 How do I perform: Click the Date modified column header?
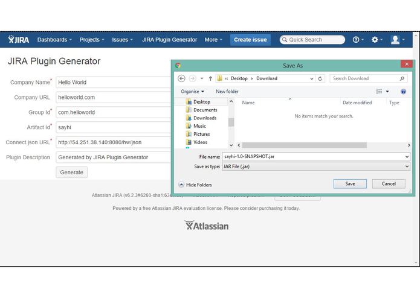tap(357, 103)
